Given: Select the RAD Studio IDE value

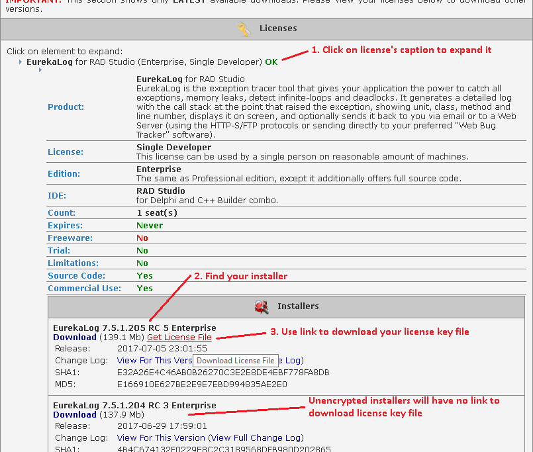Looking at the screenshot, I should [x=160, y=191].
